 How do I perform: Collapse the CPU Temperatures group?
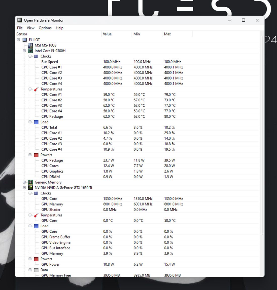tap(30, 89)
